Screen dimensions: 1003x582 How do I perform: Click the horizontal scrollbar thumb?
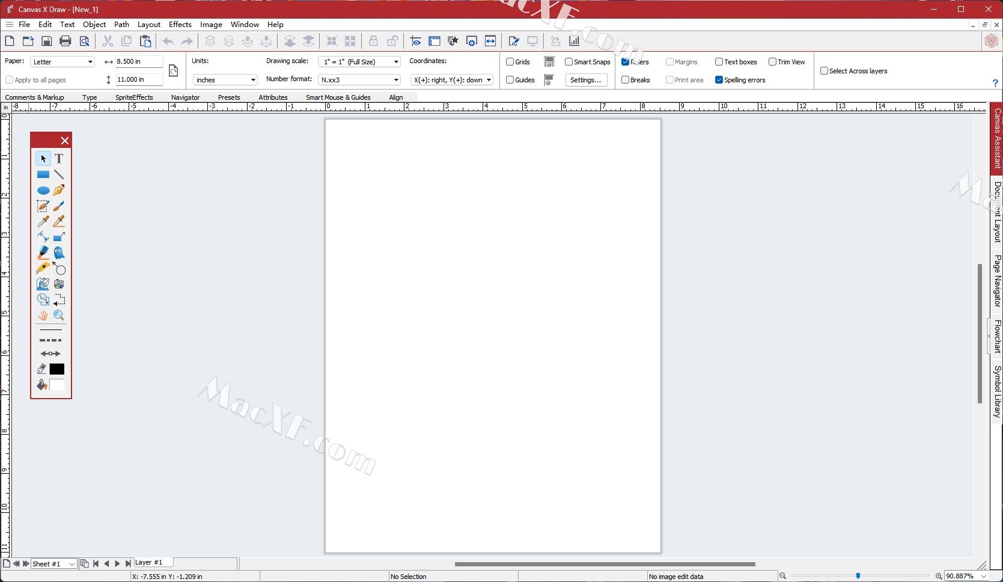pyautogui.click(x=605, y=564)
